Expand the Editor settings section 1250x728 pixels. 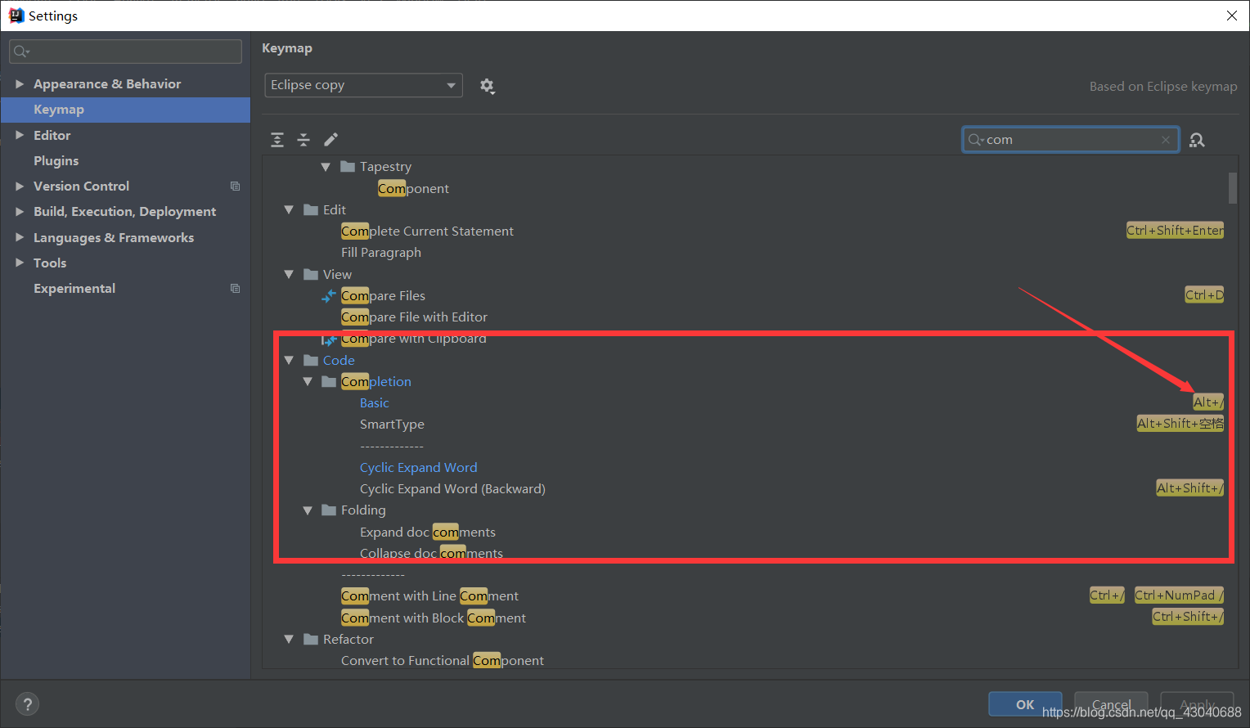pyautogui.click(x=20, y=135)
